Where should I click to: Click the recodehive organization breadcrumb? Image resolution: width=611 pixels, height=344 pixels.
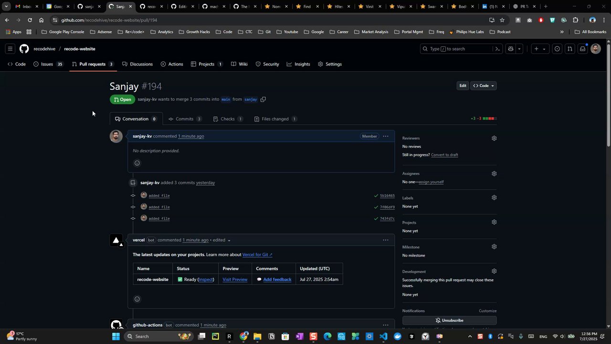[x=44, y=49]
